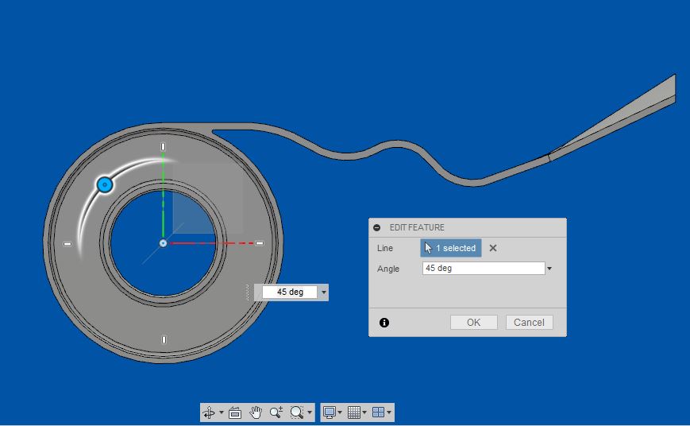Open the Zoom Window dropdown arrow
690x426 pixels.
click(310, 412)
